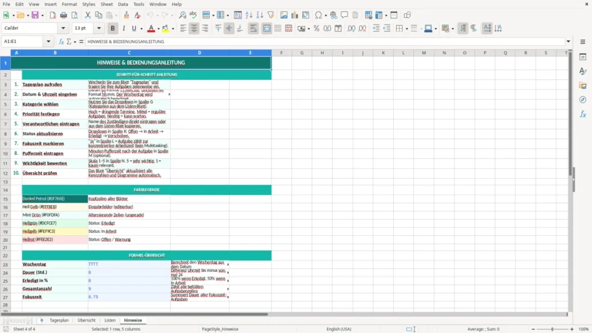Click the AutoFilter funnel icon
Screen dimensions: 592x333
[x=271, y=15]
